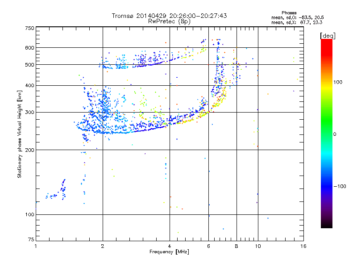Image resolution: width=357 pixels, height=268 pixels.
Task: Click the 'Frequency [MHz]' axis label
Action: pyautogui.click(x=169, y=252)
